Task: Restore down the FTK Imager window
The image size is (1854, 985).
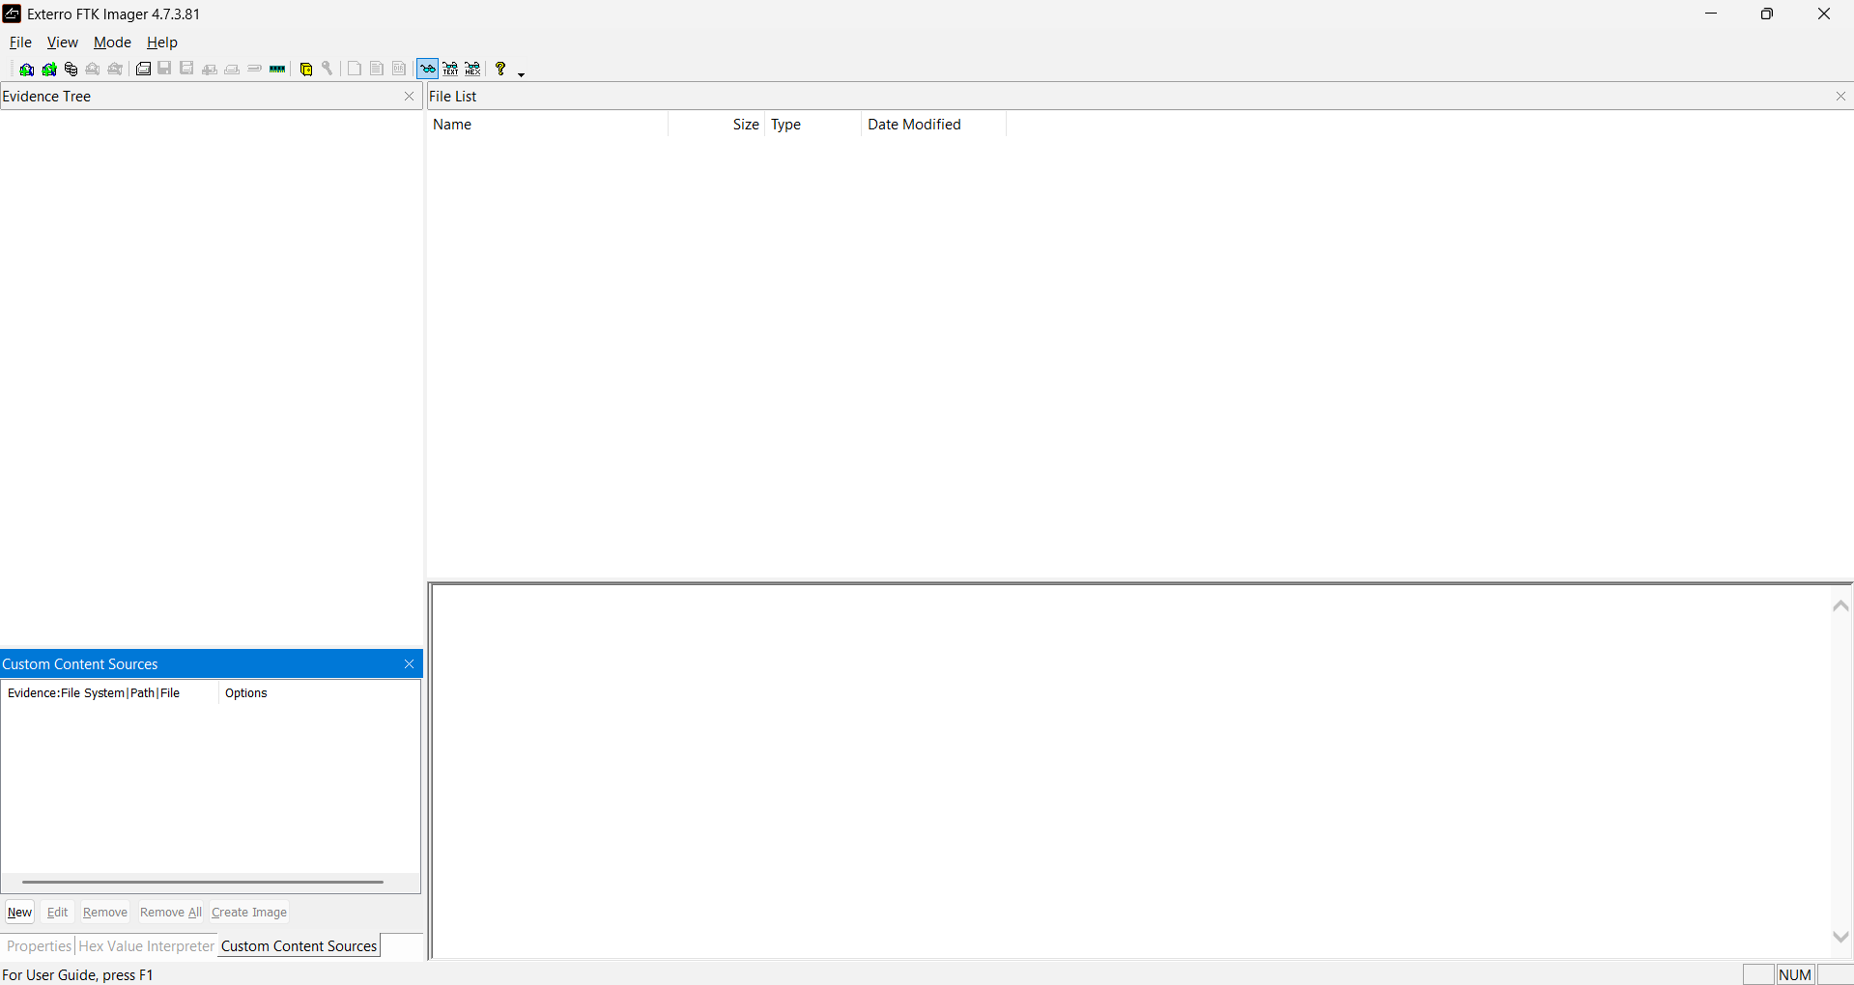Action: pyautogui.click(x=1767, y=14)
